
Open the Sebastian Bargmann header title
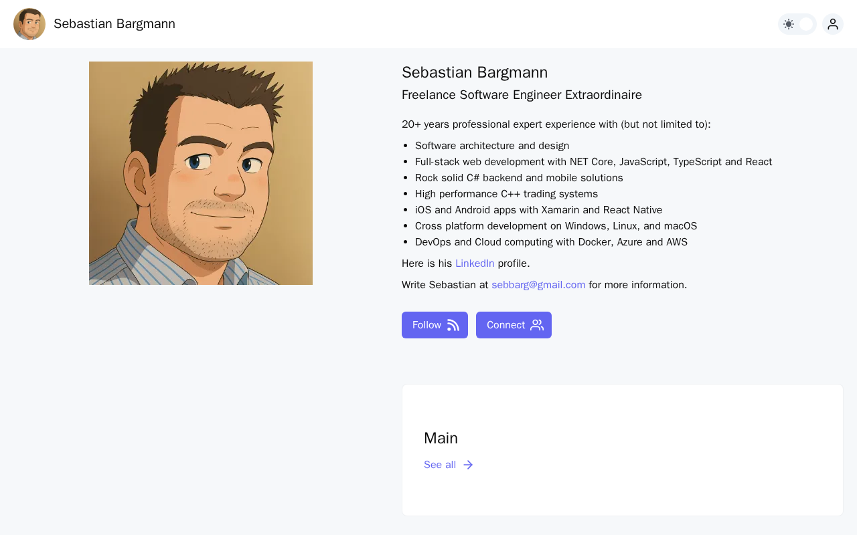coord(114,24)
